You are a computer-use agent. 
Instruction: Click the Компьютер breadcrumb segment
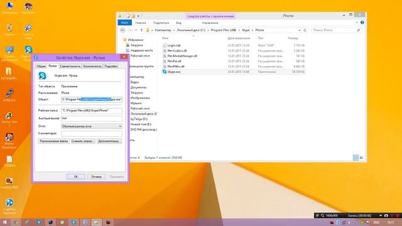coord(163,30)
